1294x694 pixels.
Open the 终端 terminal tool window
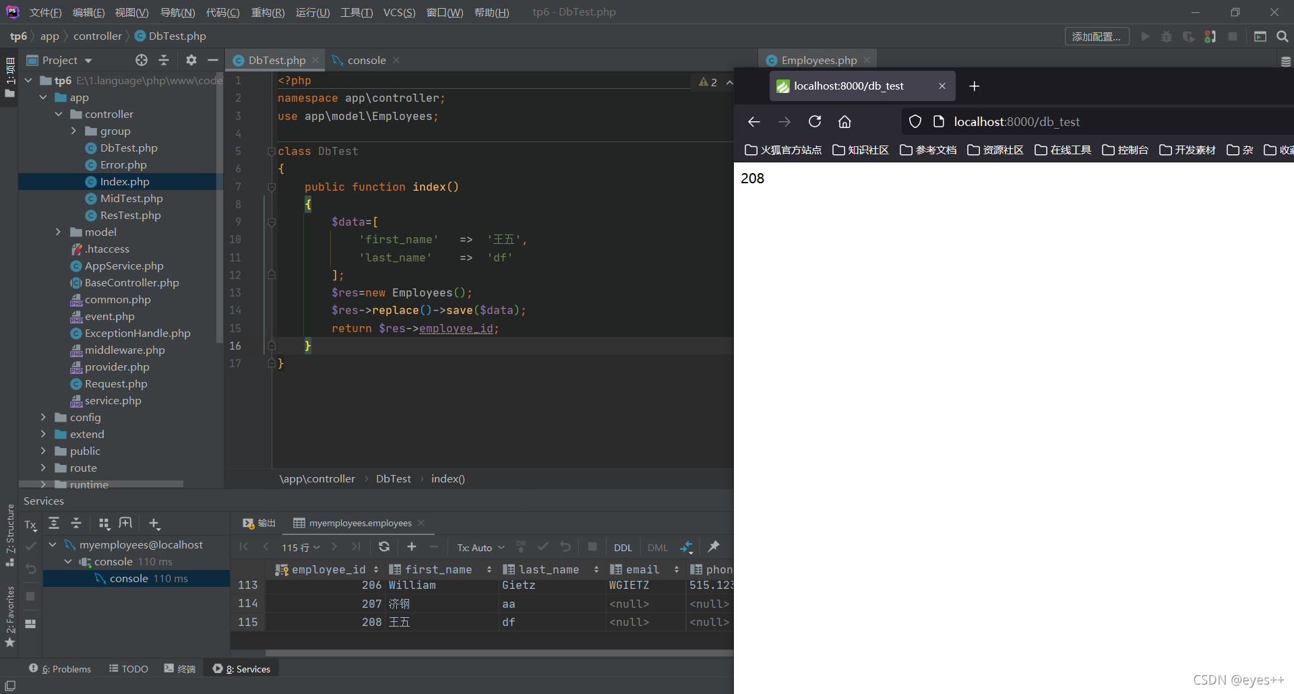tap(179, 668)
